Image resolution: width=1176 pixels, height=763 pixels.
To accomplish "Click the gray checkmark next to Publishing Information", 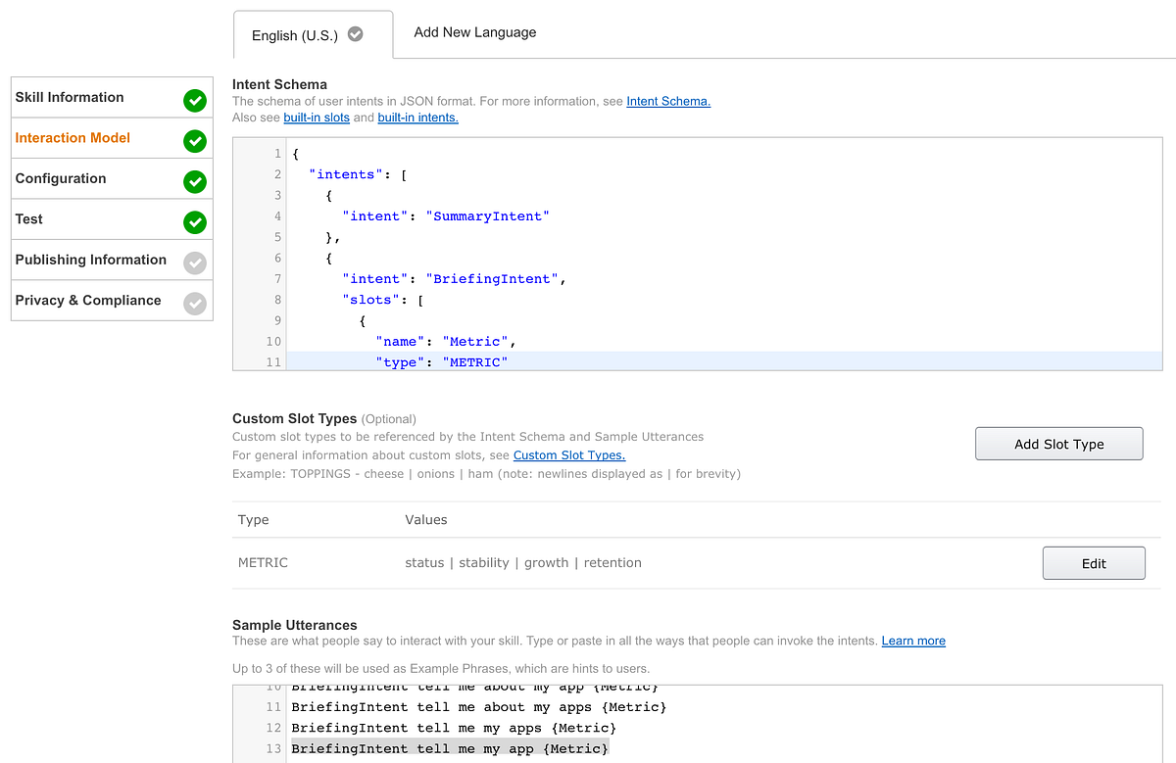I will (194, 262).
